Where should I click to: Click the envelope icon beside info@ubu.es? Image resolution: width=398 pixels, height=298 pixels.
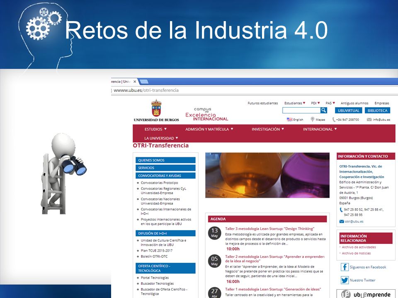coord(369,120)
